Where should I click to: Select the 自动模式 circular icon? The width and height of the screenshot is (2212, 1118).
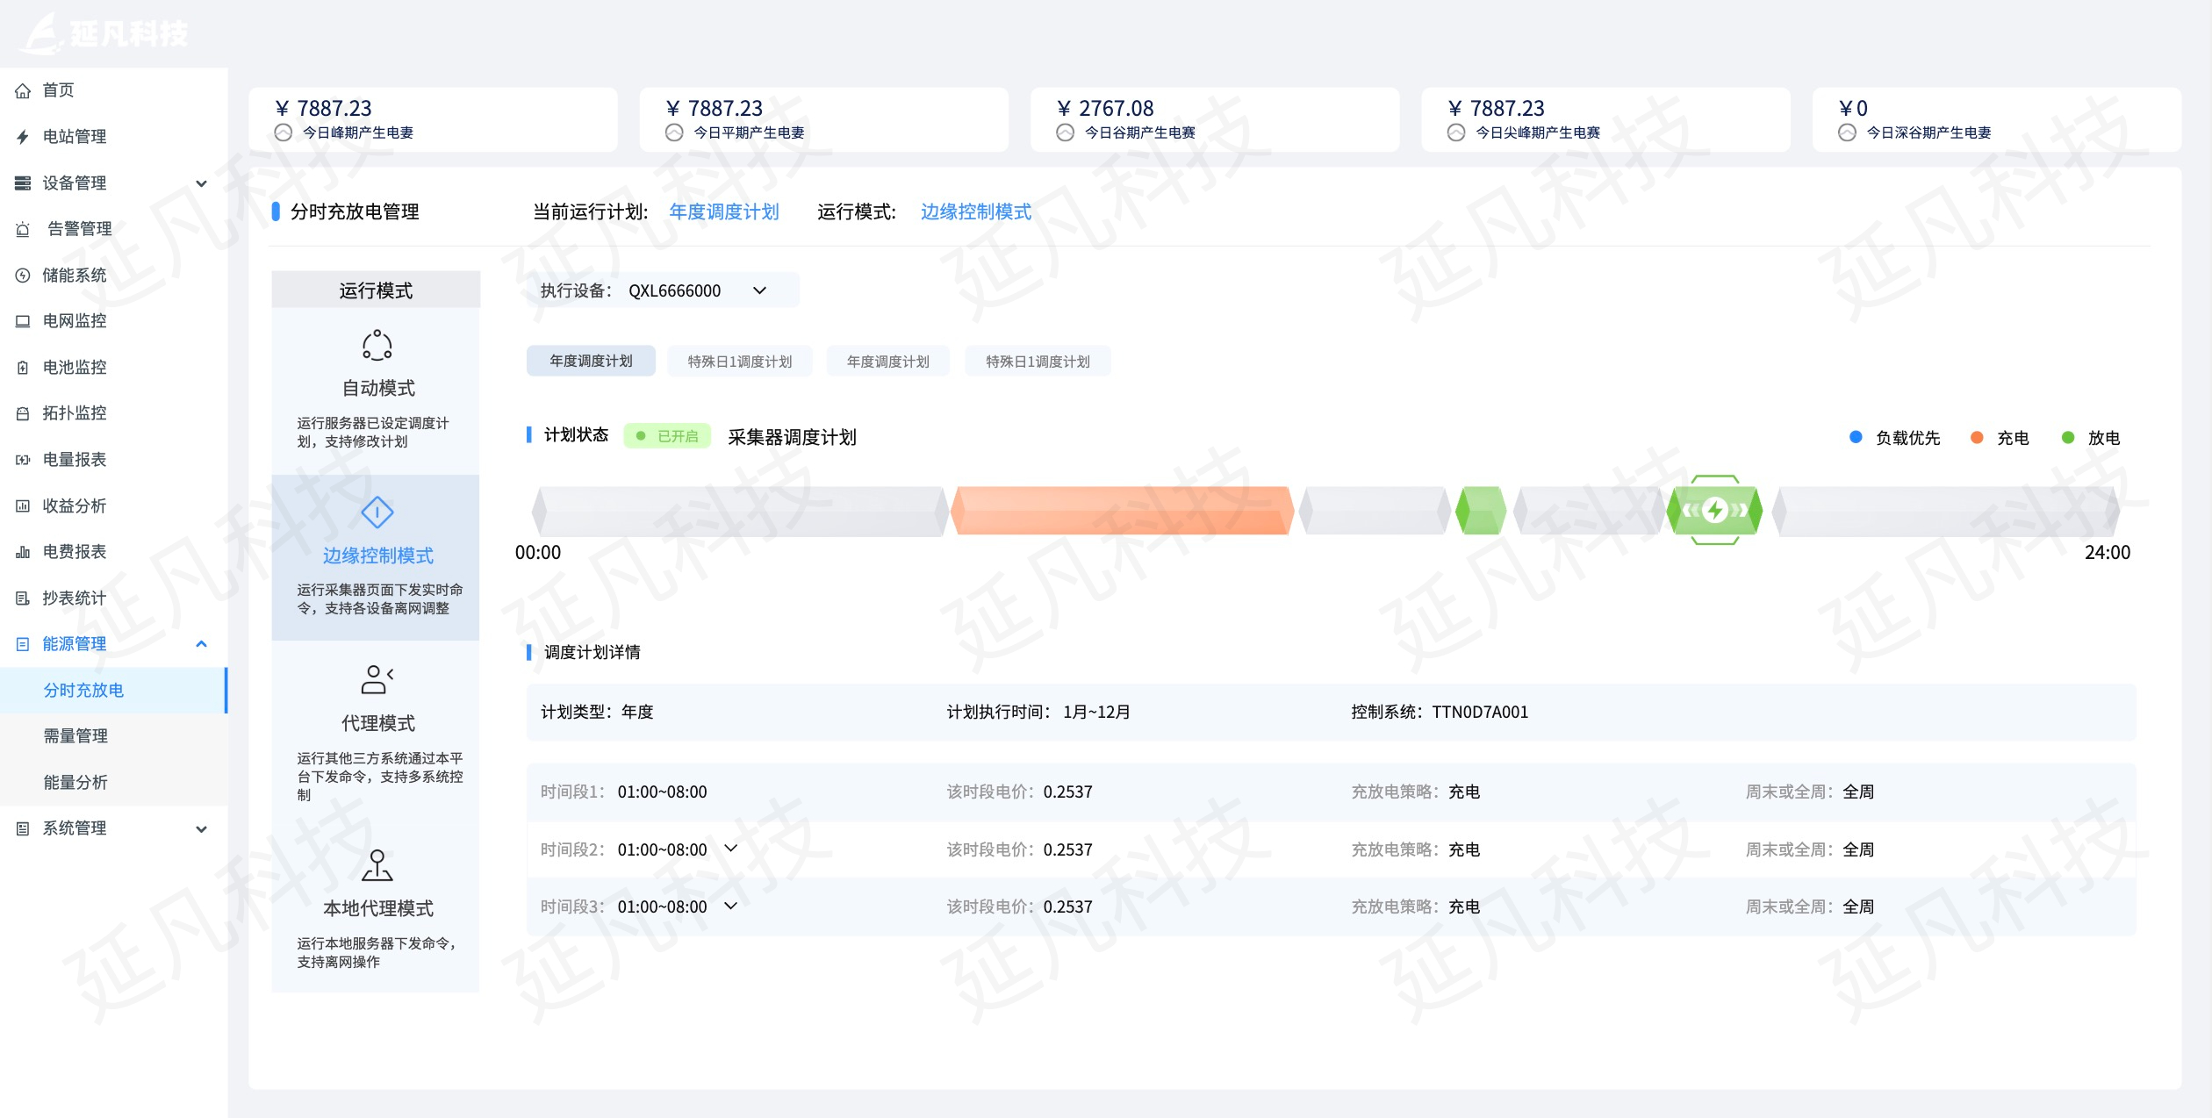tap(377, 345)
